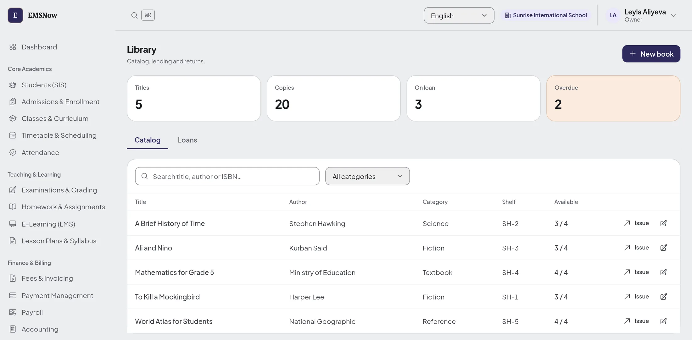
Task: Click the Admissions & Enrollment clipboard icon
Action: pos(13,102)
